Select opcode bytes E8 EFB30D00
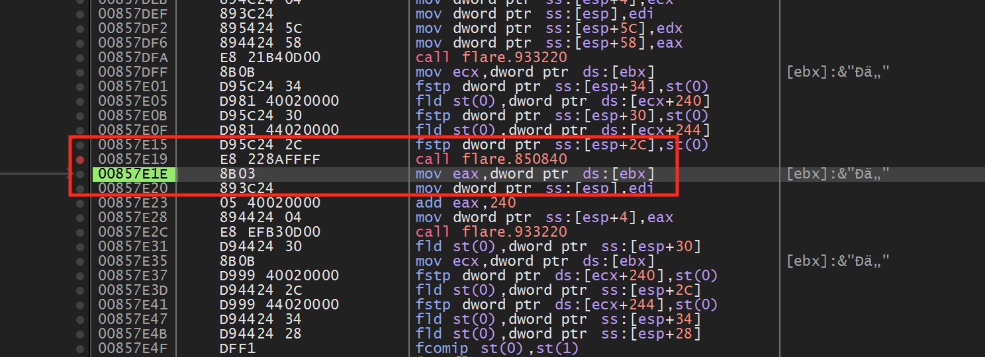The image size is (985, 357). [270, 232]
